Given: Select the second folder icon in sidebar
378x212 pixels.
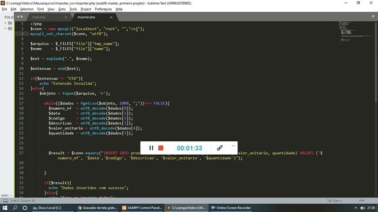Looking at the screenshot, I should pyautogui.click(x=10, y=28).
